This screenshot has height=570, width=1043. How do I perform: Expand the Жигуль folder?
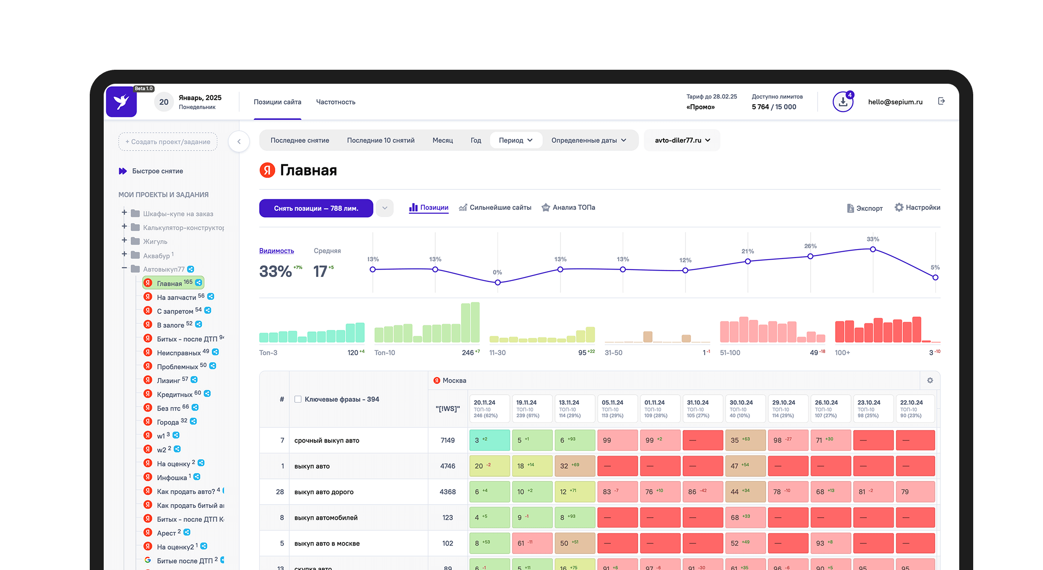click(x=124, y=240)
